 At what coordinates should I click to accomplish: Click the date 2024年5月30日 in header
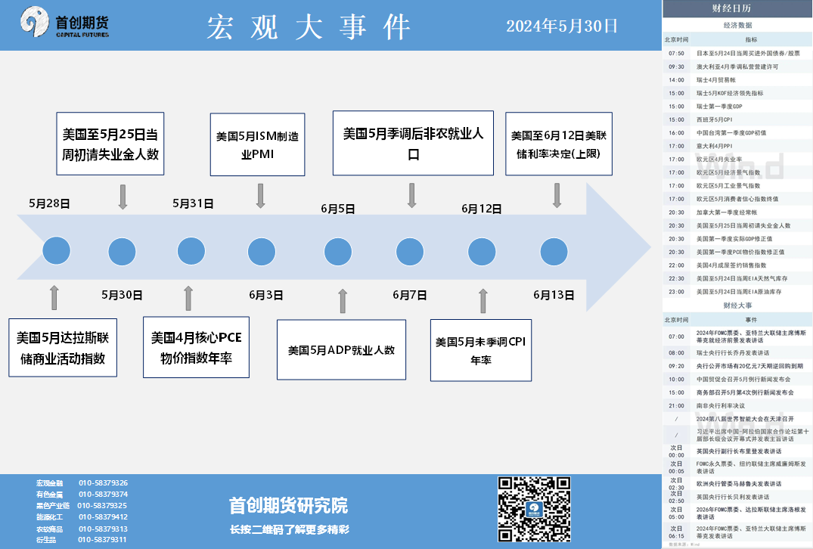[x=561, y=26]
